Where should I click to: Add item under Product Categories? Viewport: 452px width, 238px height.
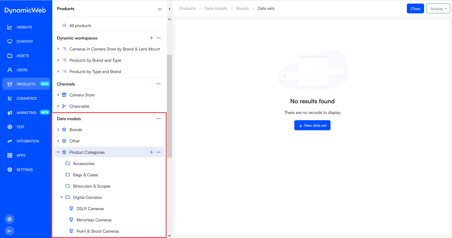pos(151,152)
